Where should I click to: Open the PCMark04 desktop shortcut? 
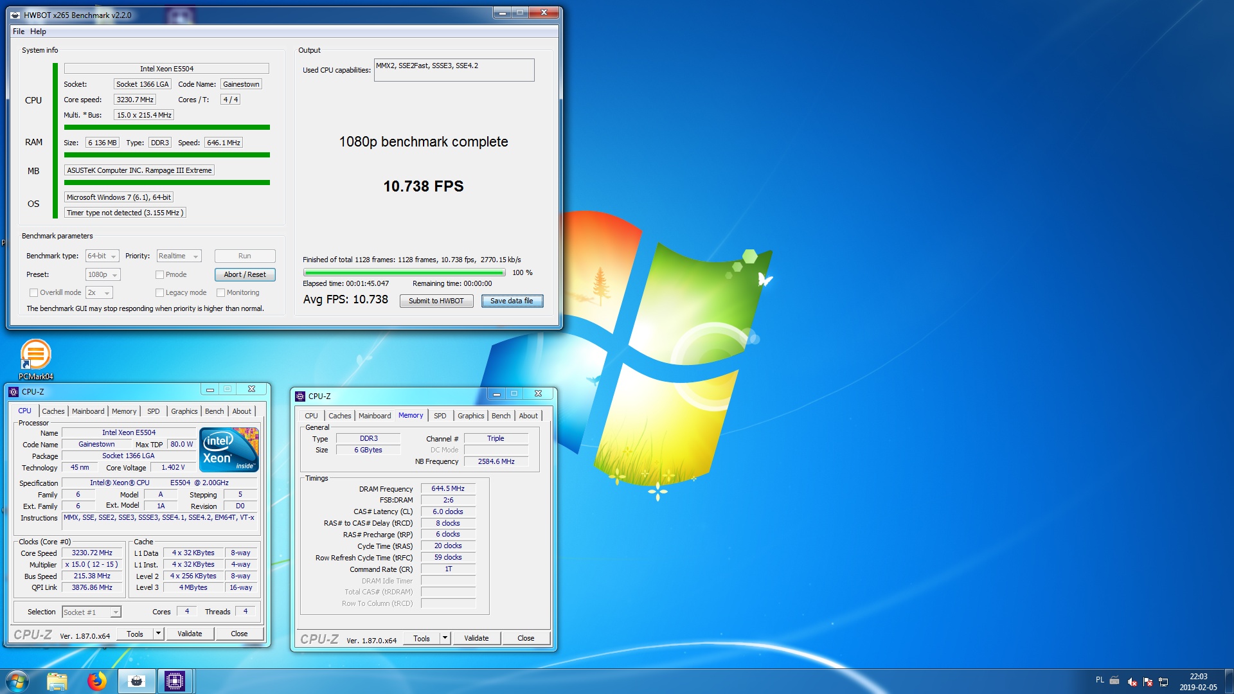click(x=35, y=359)
